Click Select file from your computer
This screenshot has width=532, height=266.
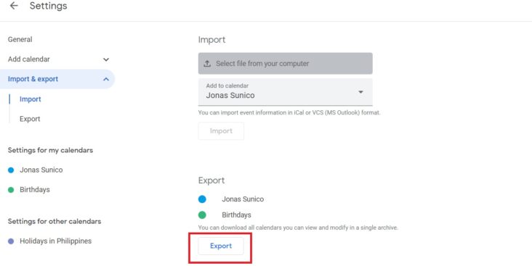pyautogui.click(x=286, y=63)
